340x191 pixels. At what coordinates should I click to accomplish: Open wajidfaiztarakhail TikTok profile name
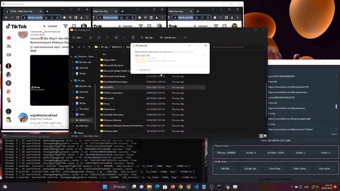coord(44,115)
